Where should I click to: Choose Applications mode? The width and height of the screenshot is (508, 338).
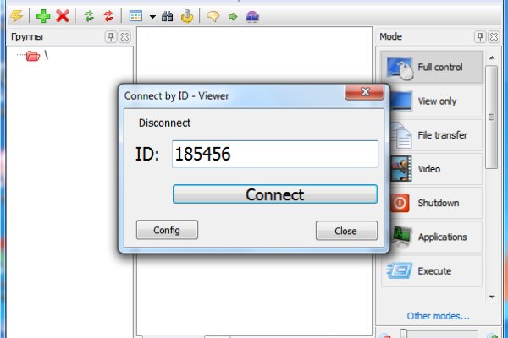[x=432, y=237]
